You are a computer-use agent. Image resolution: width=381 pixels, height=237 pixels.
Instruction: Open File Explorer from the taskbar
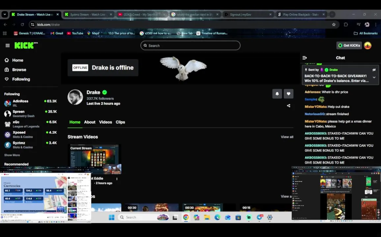point(207,217)
